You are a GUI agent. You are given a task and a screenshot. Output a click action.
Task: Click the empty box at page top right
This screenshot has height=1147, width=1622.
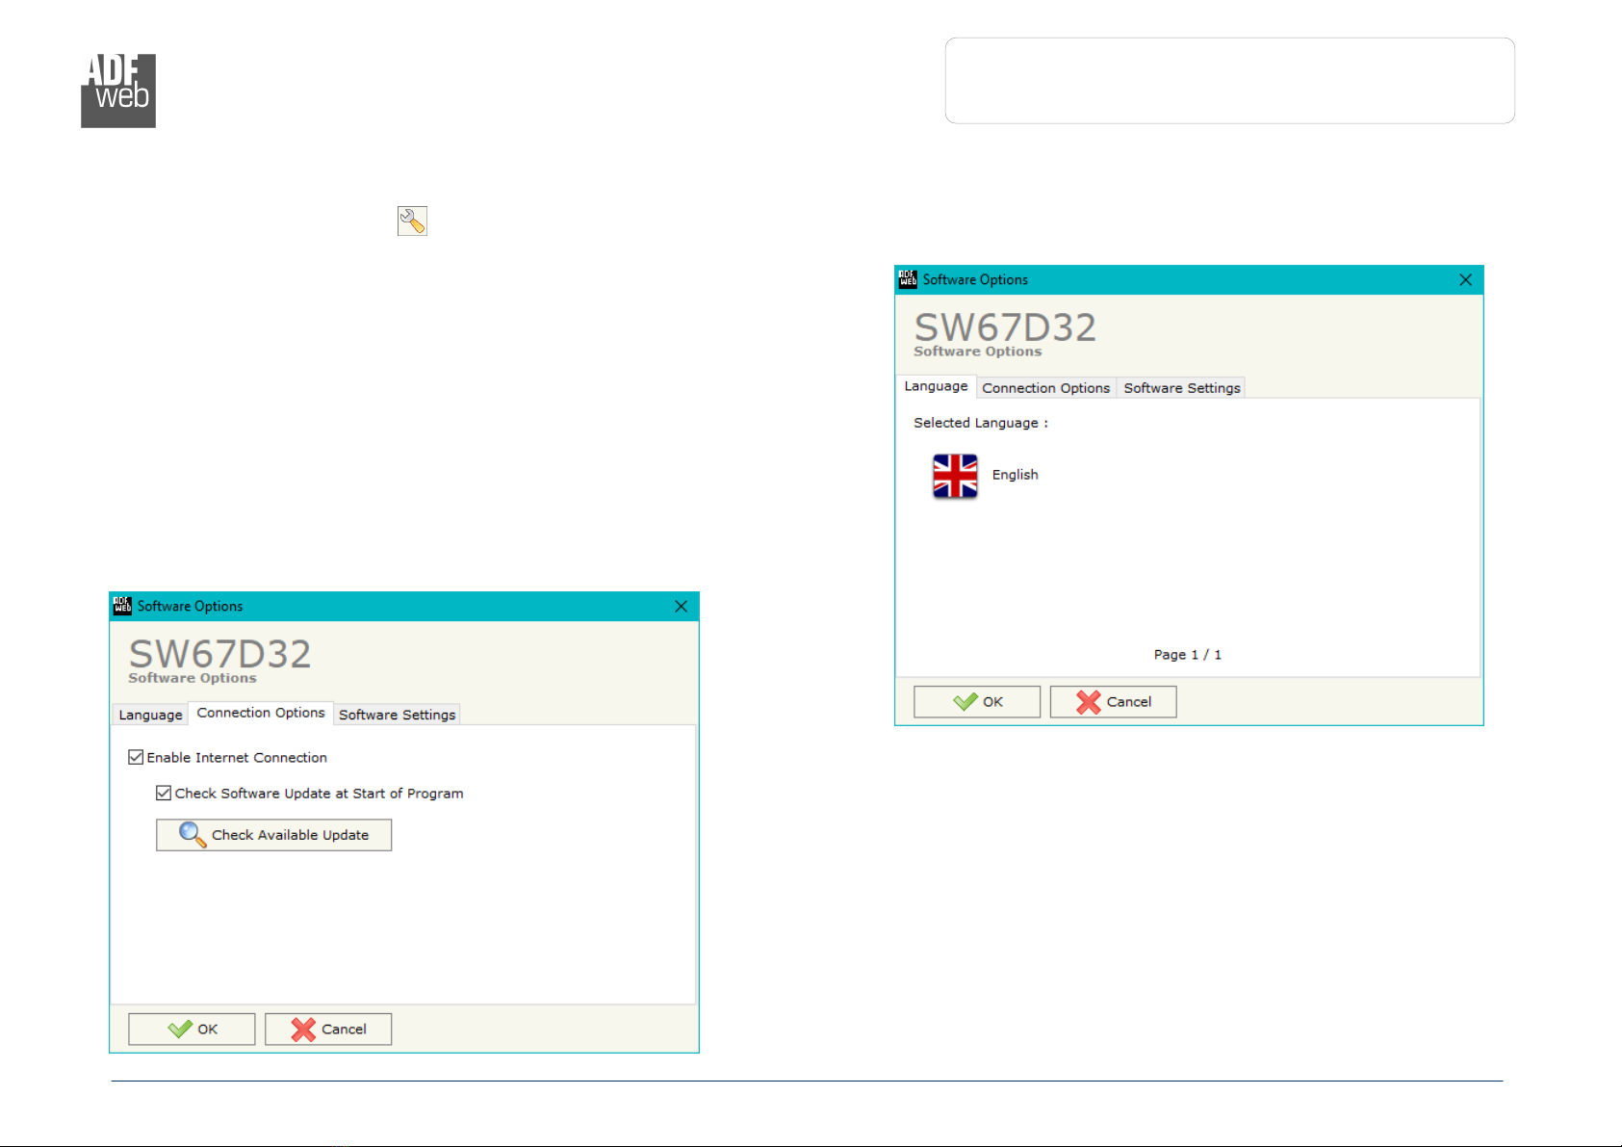coord(1229,81)
